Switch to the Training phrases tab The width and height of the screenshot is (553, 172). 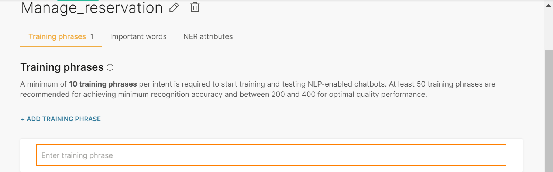[x=61, y=36]
